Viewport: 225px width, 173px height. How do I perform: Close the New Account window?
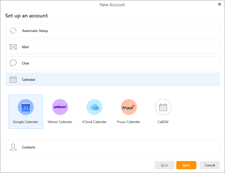220,4
